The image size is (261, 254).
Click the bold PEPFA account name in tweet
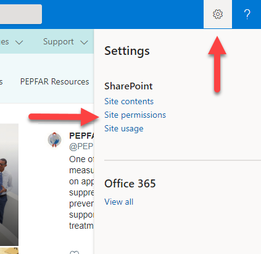click(81, 136)
